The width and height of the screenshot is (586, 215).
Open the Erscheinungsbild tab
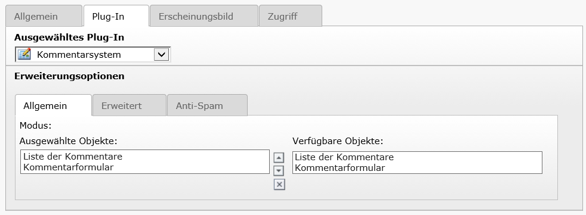196,17
